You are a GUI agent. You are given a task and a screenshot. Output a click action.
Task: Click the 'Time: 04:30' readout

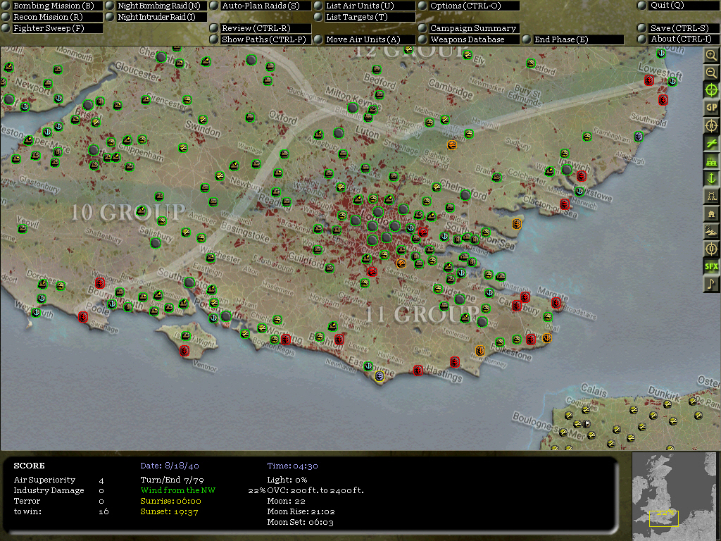[292, 466]
